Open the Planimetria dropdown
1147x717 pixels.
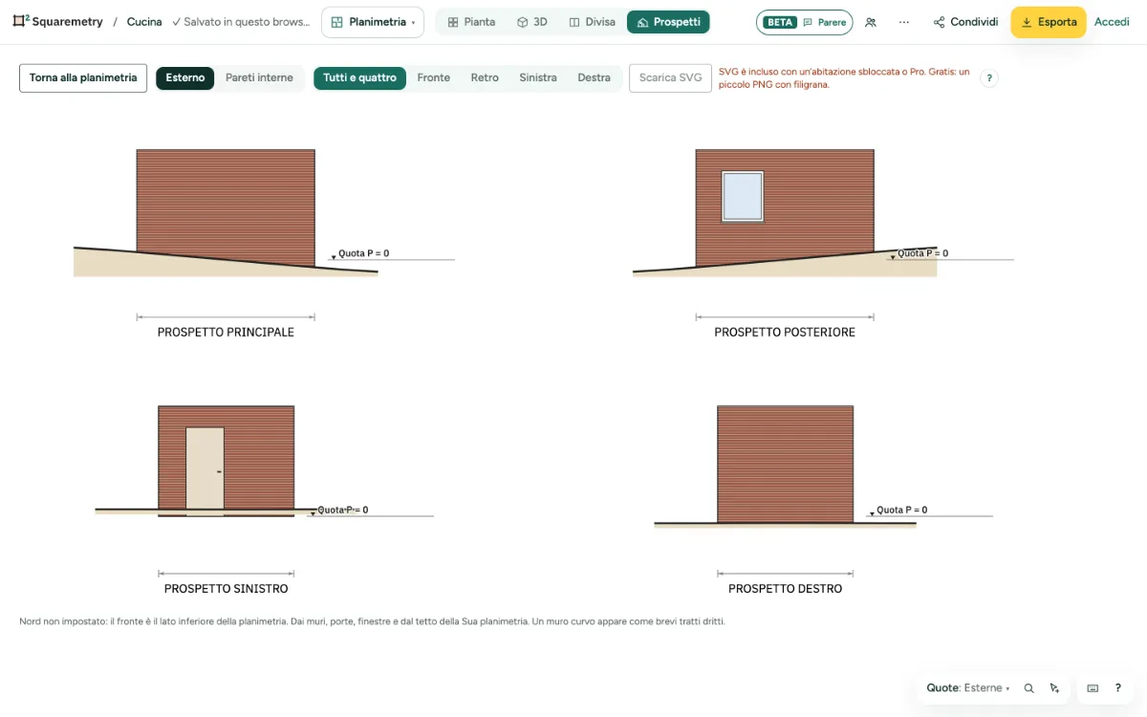click(x=373, y=22)
